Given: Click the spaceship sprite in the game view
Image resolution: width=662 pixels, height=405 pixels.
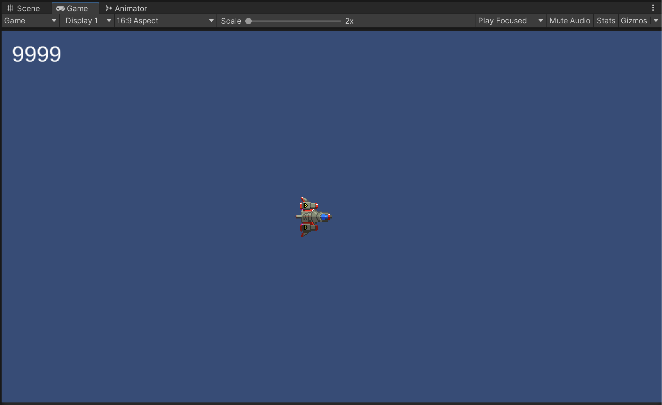Looking at the screenshot, I should point(312,217).
